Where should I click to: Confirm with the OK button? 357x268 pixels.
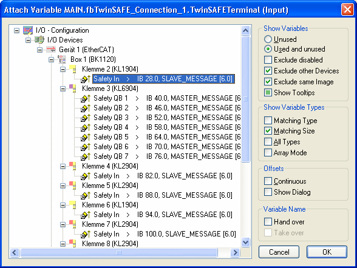pos(327,252)
